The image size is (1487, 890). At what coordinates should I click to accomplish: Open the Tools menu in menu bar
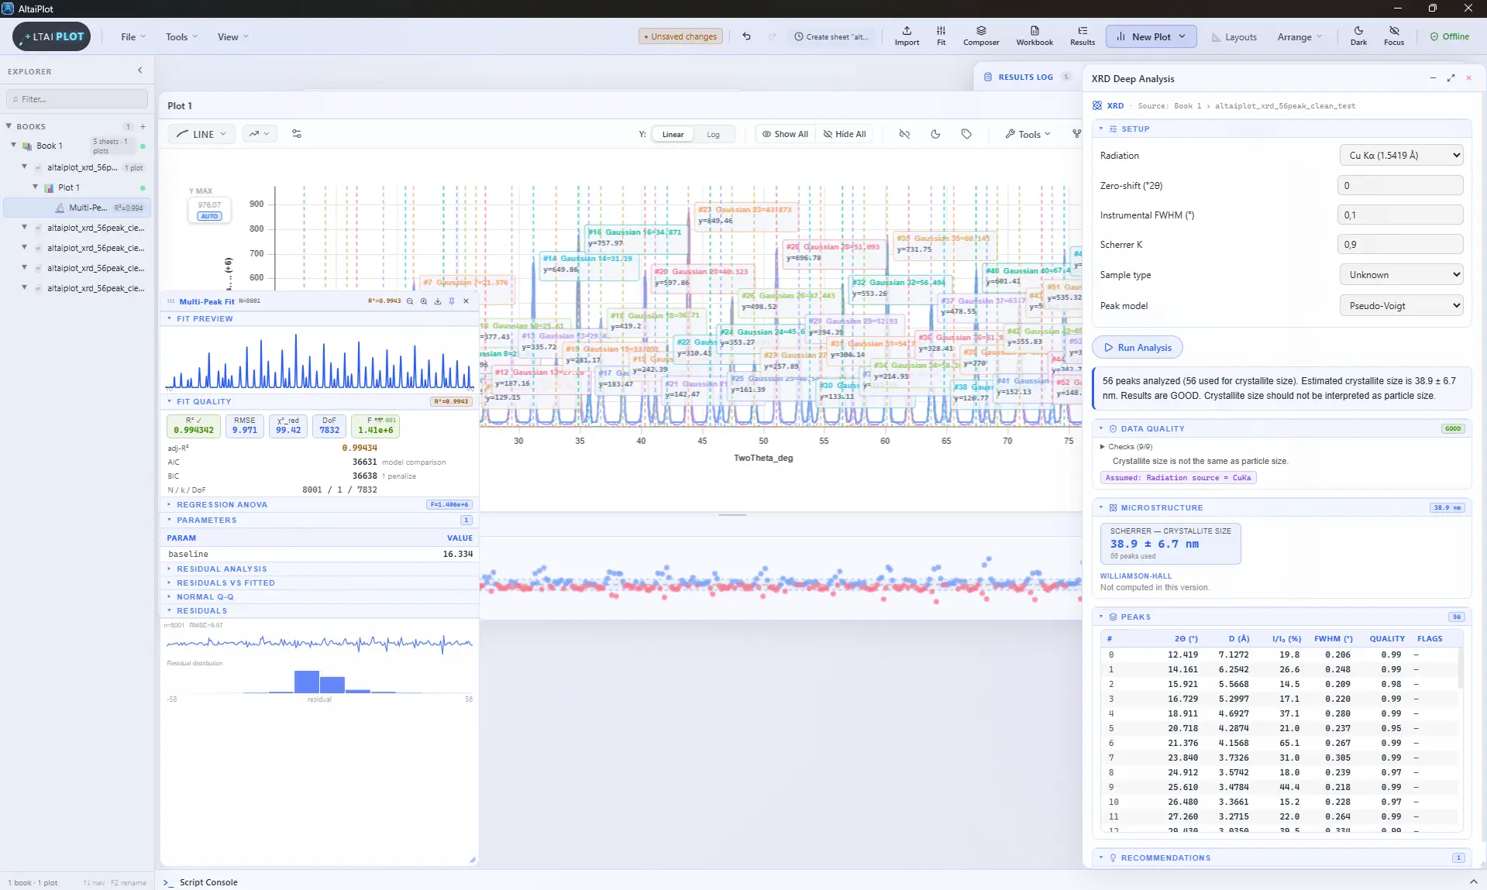[x=181, y=36]
